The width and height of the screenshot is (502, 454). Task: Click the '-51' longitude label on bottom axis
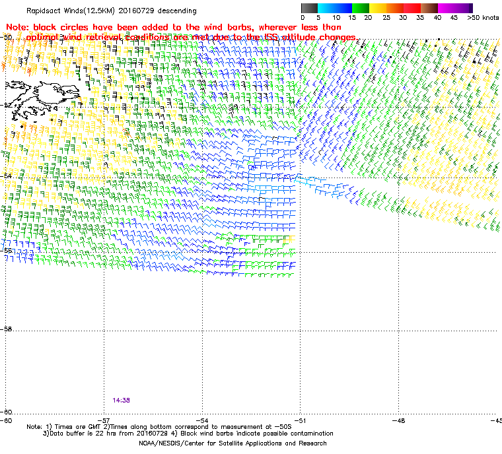301,420
